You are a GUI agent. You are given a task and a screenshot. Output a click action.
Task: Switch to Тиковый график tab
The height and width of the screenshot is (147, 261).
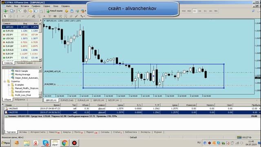(x=24, y=63)
